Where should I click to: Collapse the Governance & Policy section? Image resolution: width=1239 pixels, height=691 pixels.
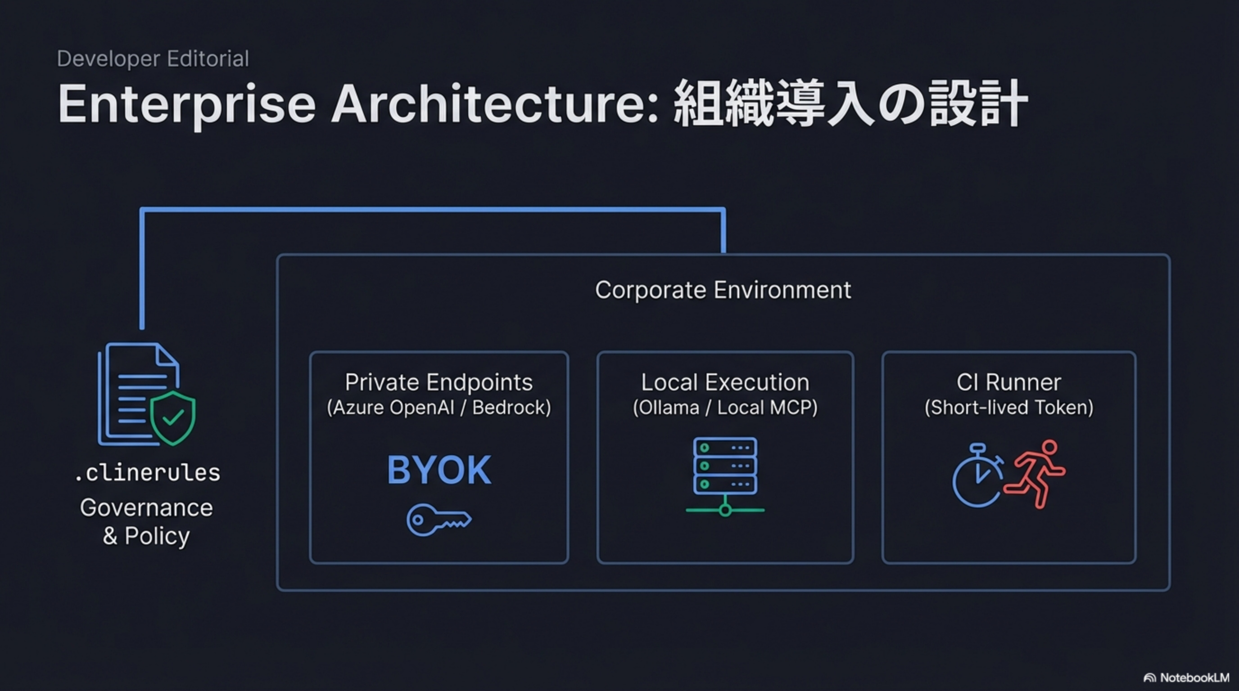146,521
